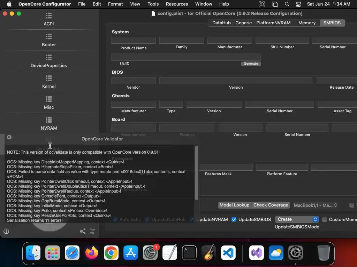Image resolution: width=357 pixels, height=267 pixels.
Task: Open TextEdit from the Dock
Action: tap(170, 253)
